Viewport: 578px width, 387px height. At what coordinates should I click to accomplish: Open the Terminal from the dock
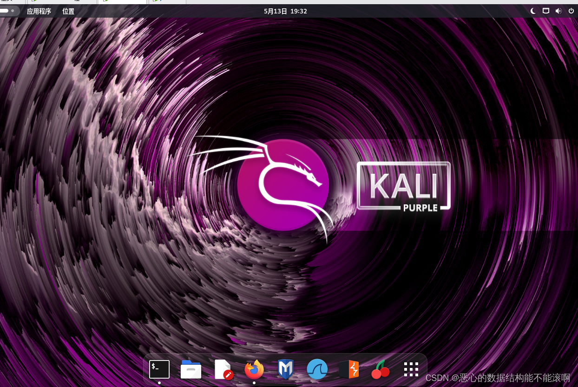point(159,369)
